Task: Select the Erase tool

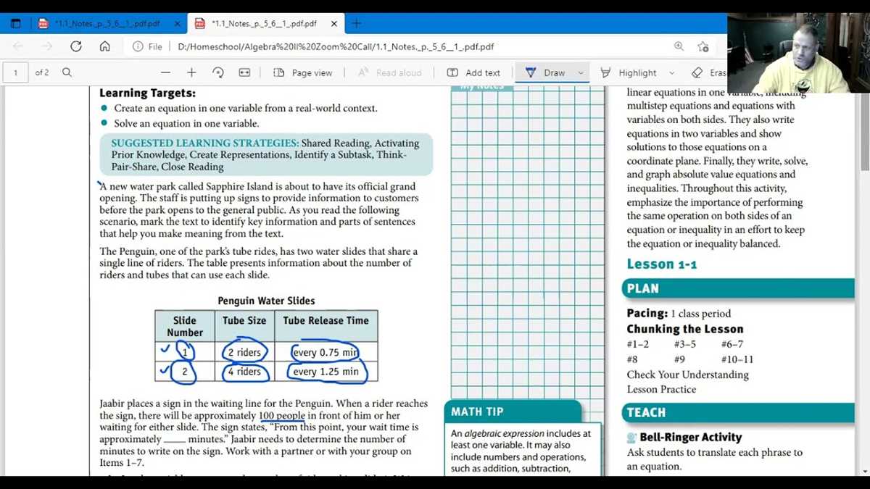Action: [x=708, y=72]
